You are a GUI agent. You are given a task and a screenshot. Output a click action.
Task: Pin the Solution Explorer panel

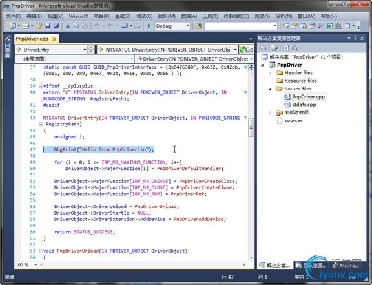(x=355, y=38)
